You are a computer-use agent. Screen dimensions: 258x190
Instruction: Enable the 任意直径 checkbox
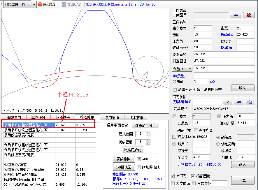[x=194, y=183]
